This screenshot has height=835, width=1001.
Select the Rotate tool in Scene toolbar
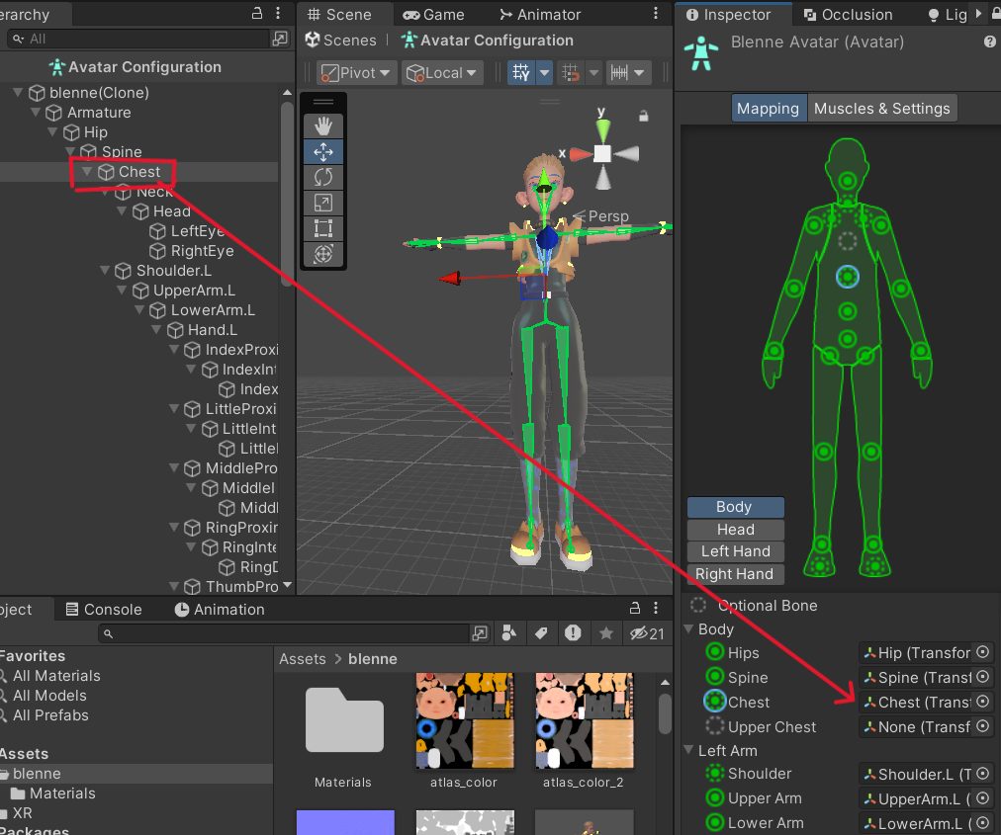click(322, 178)
